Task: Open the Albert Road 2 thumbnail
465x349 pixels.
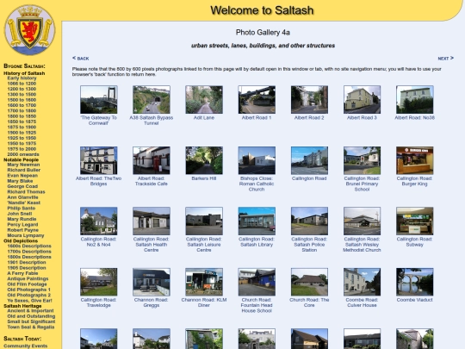Action: point(309,100)
